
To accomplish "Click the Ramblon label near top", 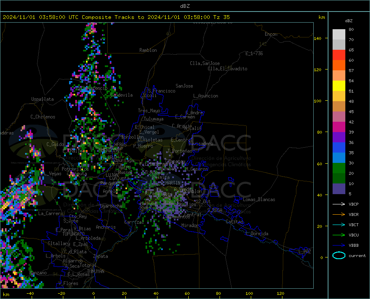I will [148, 50].
